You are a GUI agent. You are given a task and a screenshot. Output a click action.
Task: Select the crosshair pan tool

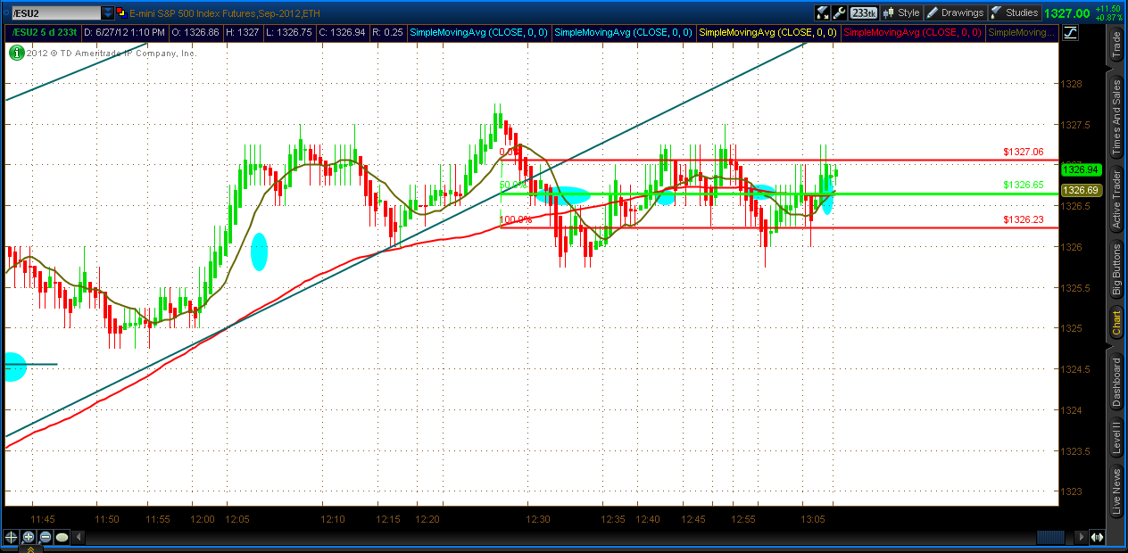click(x=11, y=538)
